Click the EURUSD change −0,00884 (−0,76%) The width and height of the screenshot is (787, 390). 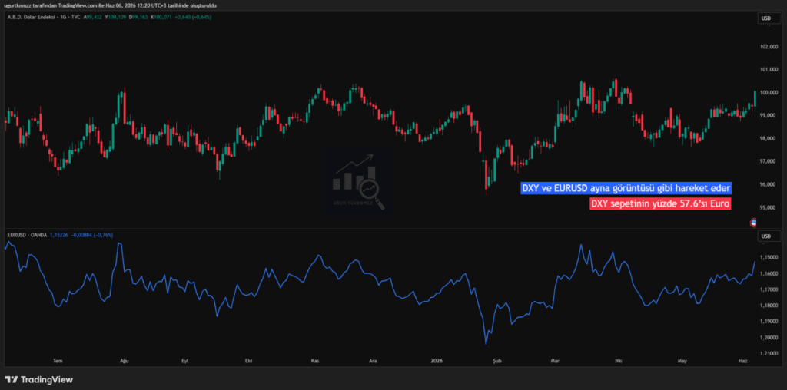(x=92, y=235)
